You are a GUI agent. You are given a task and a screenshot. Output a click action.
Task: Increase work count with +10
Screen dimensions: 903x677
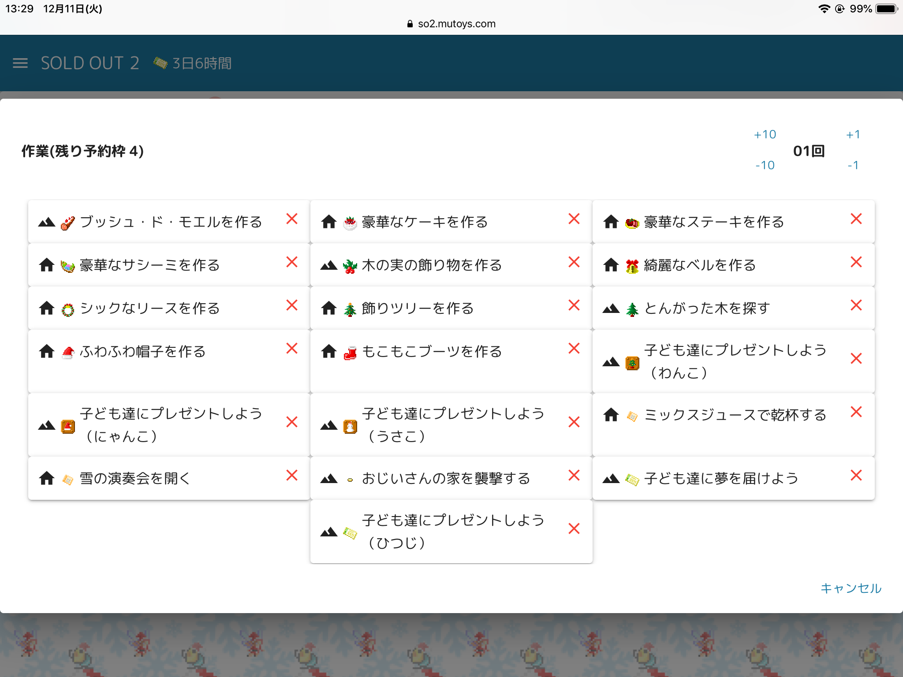(765, 134)
